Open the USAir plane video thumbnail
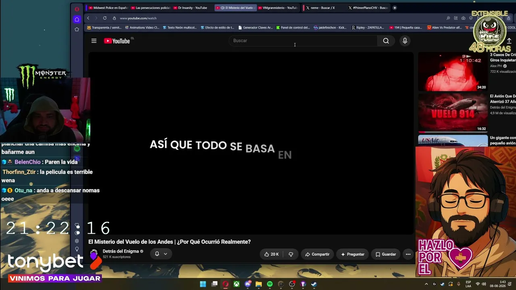Image resolution: width=516 pixels, height=290 pixels. coord(453,141)
